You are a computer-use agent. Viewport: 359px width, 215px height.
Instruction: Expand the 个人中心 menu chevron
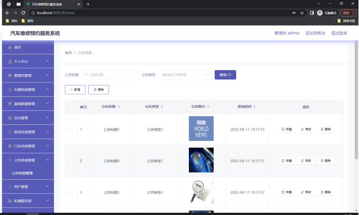coord(47,61)
